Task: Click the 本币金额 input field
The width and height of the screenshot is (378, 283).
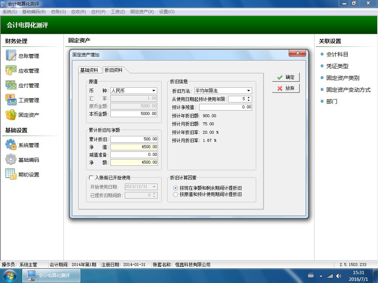Action: click(134, 113)
